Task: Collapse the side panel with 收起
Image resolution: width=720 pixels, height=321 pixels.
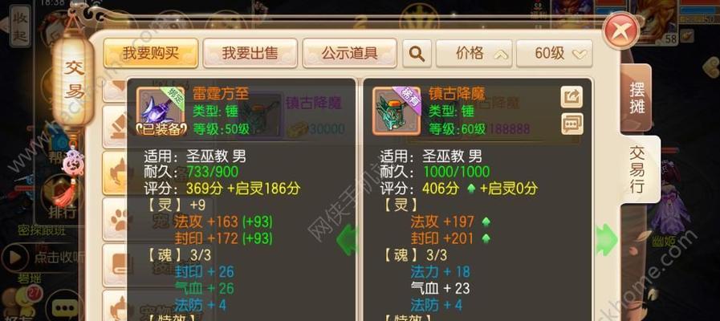Action: [19, 26]
